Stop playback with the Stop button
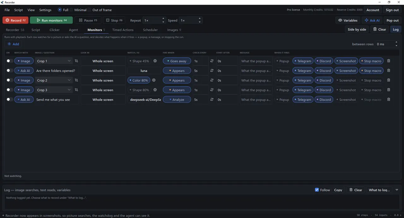404x218 pixels. click(x=114, y=20)
